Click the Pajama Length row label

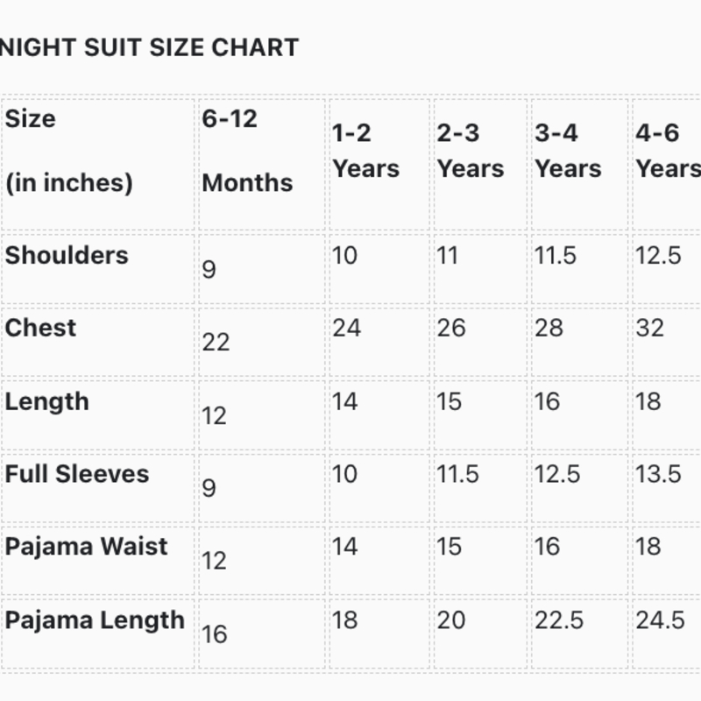click(x=95, y=620)
